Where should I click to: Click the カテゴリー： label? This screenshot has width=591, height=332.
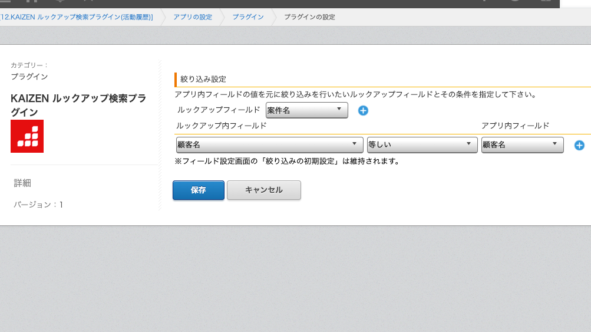29,65
